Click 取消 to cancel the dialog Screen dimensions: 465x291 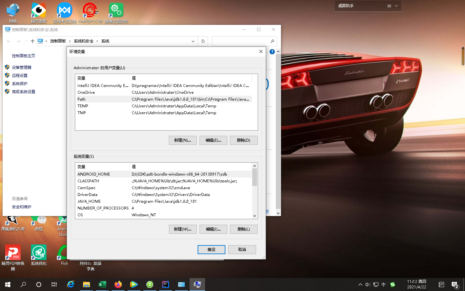pyautogui.click(x=242, y=250)
